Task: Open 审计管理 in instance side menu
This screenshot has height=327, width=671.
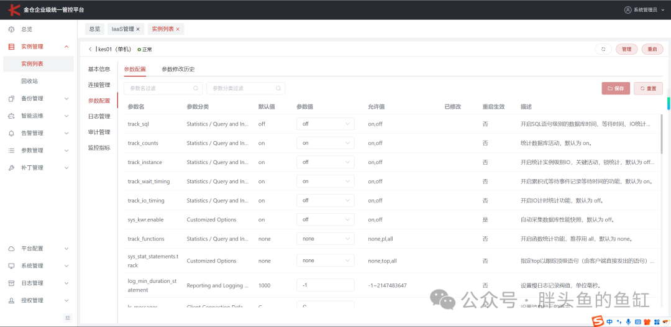Action: [x=99, y=132]
